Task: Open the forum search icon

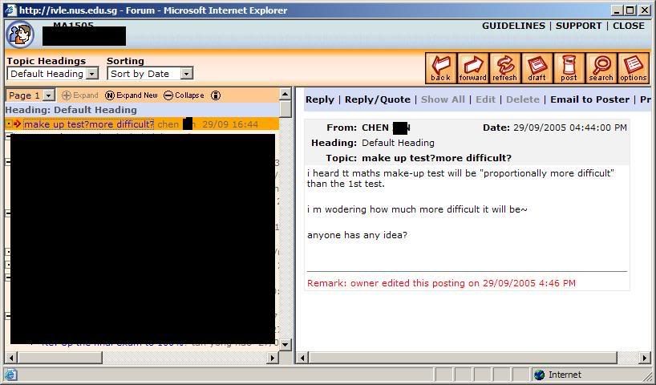Action: click(x=601, y=68)
